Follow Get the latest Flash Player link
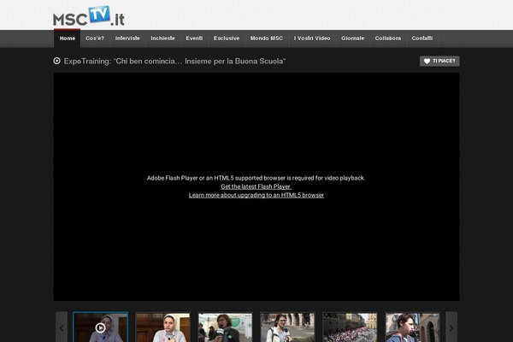Image resolution: width=513 pixels, height=342 pixels. click(x=256, y=186)
